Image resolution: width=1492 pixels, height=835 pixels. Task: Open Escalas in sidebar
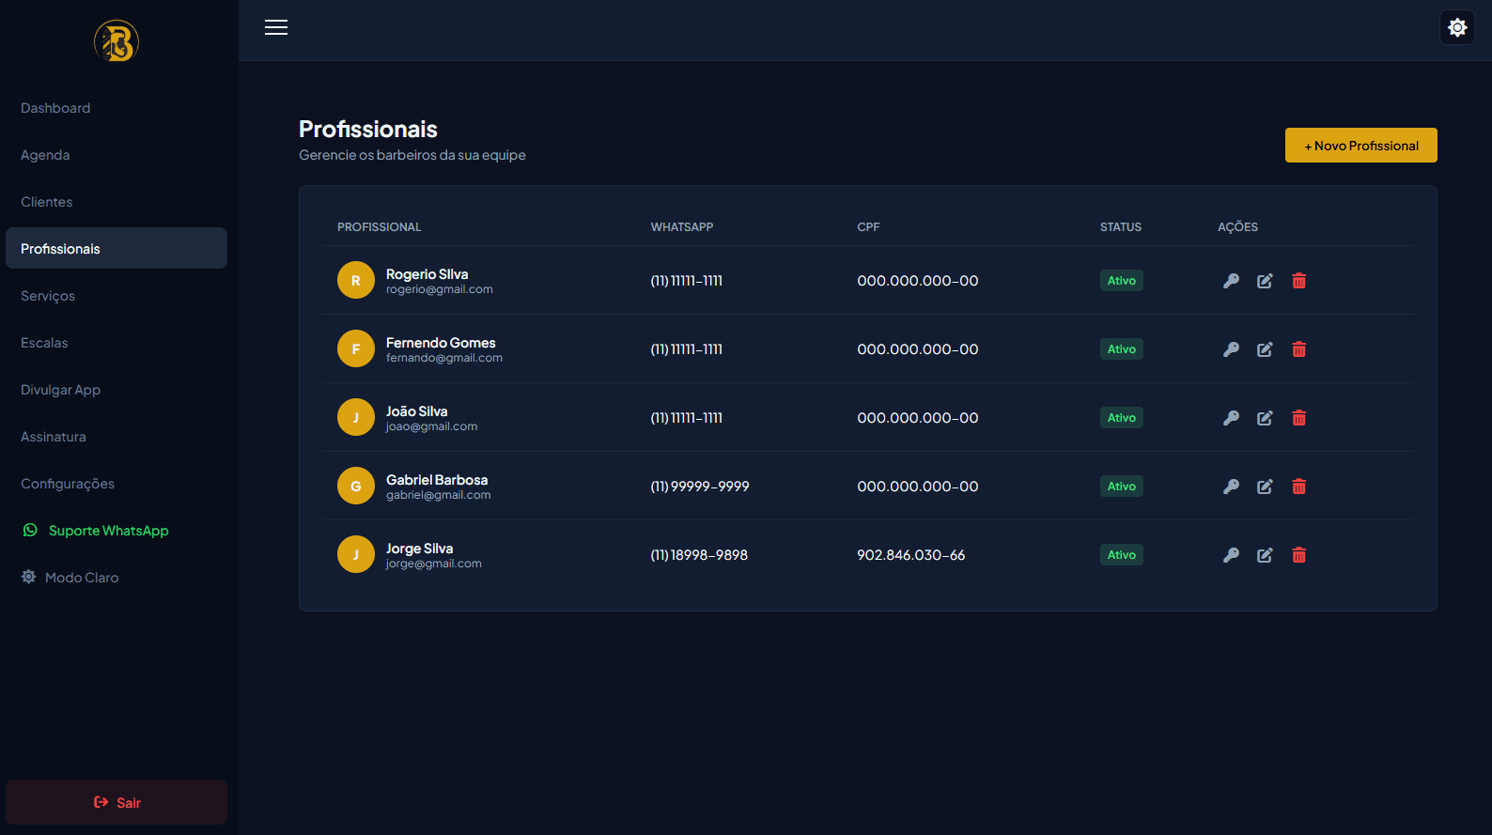click(x=117, y=342)
